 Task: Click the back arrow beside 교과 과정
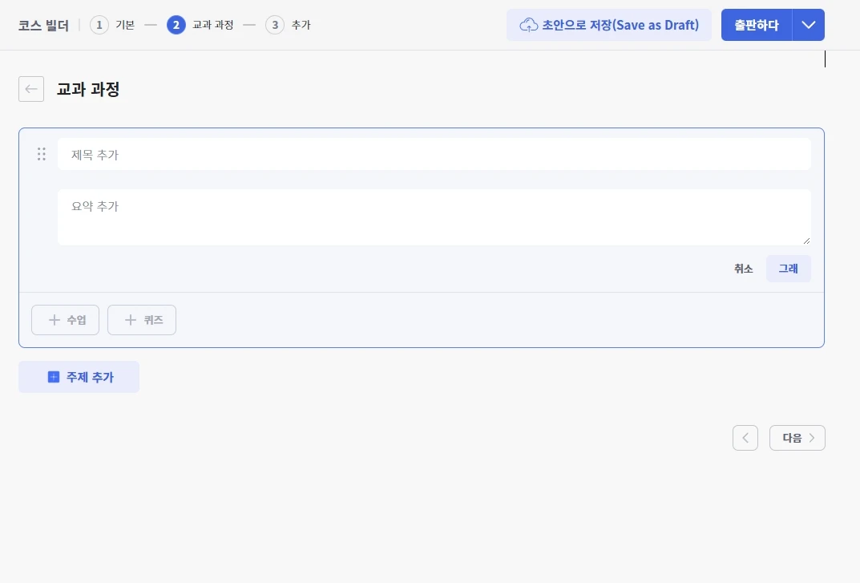tap(31, 89)
